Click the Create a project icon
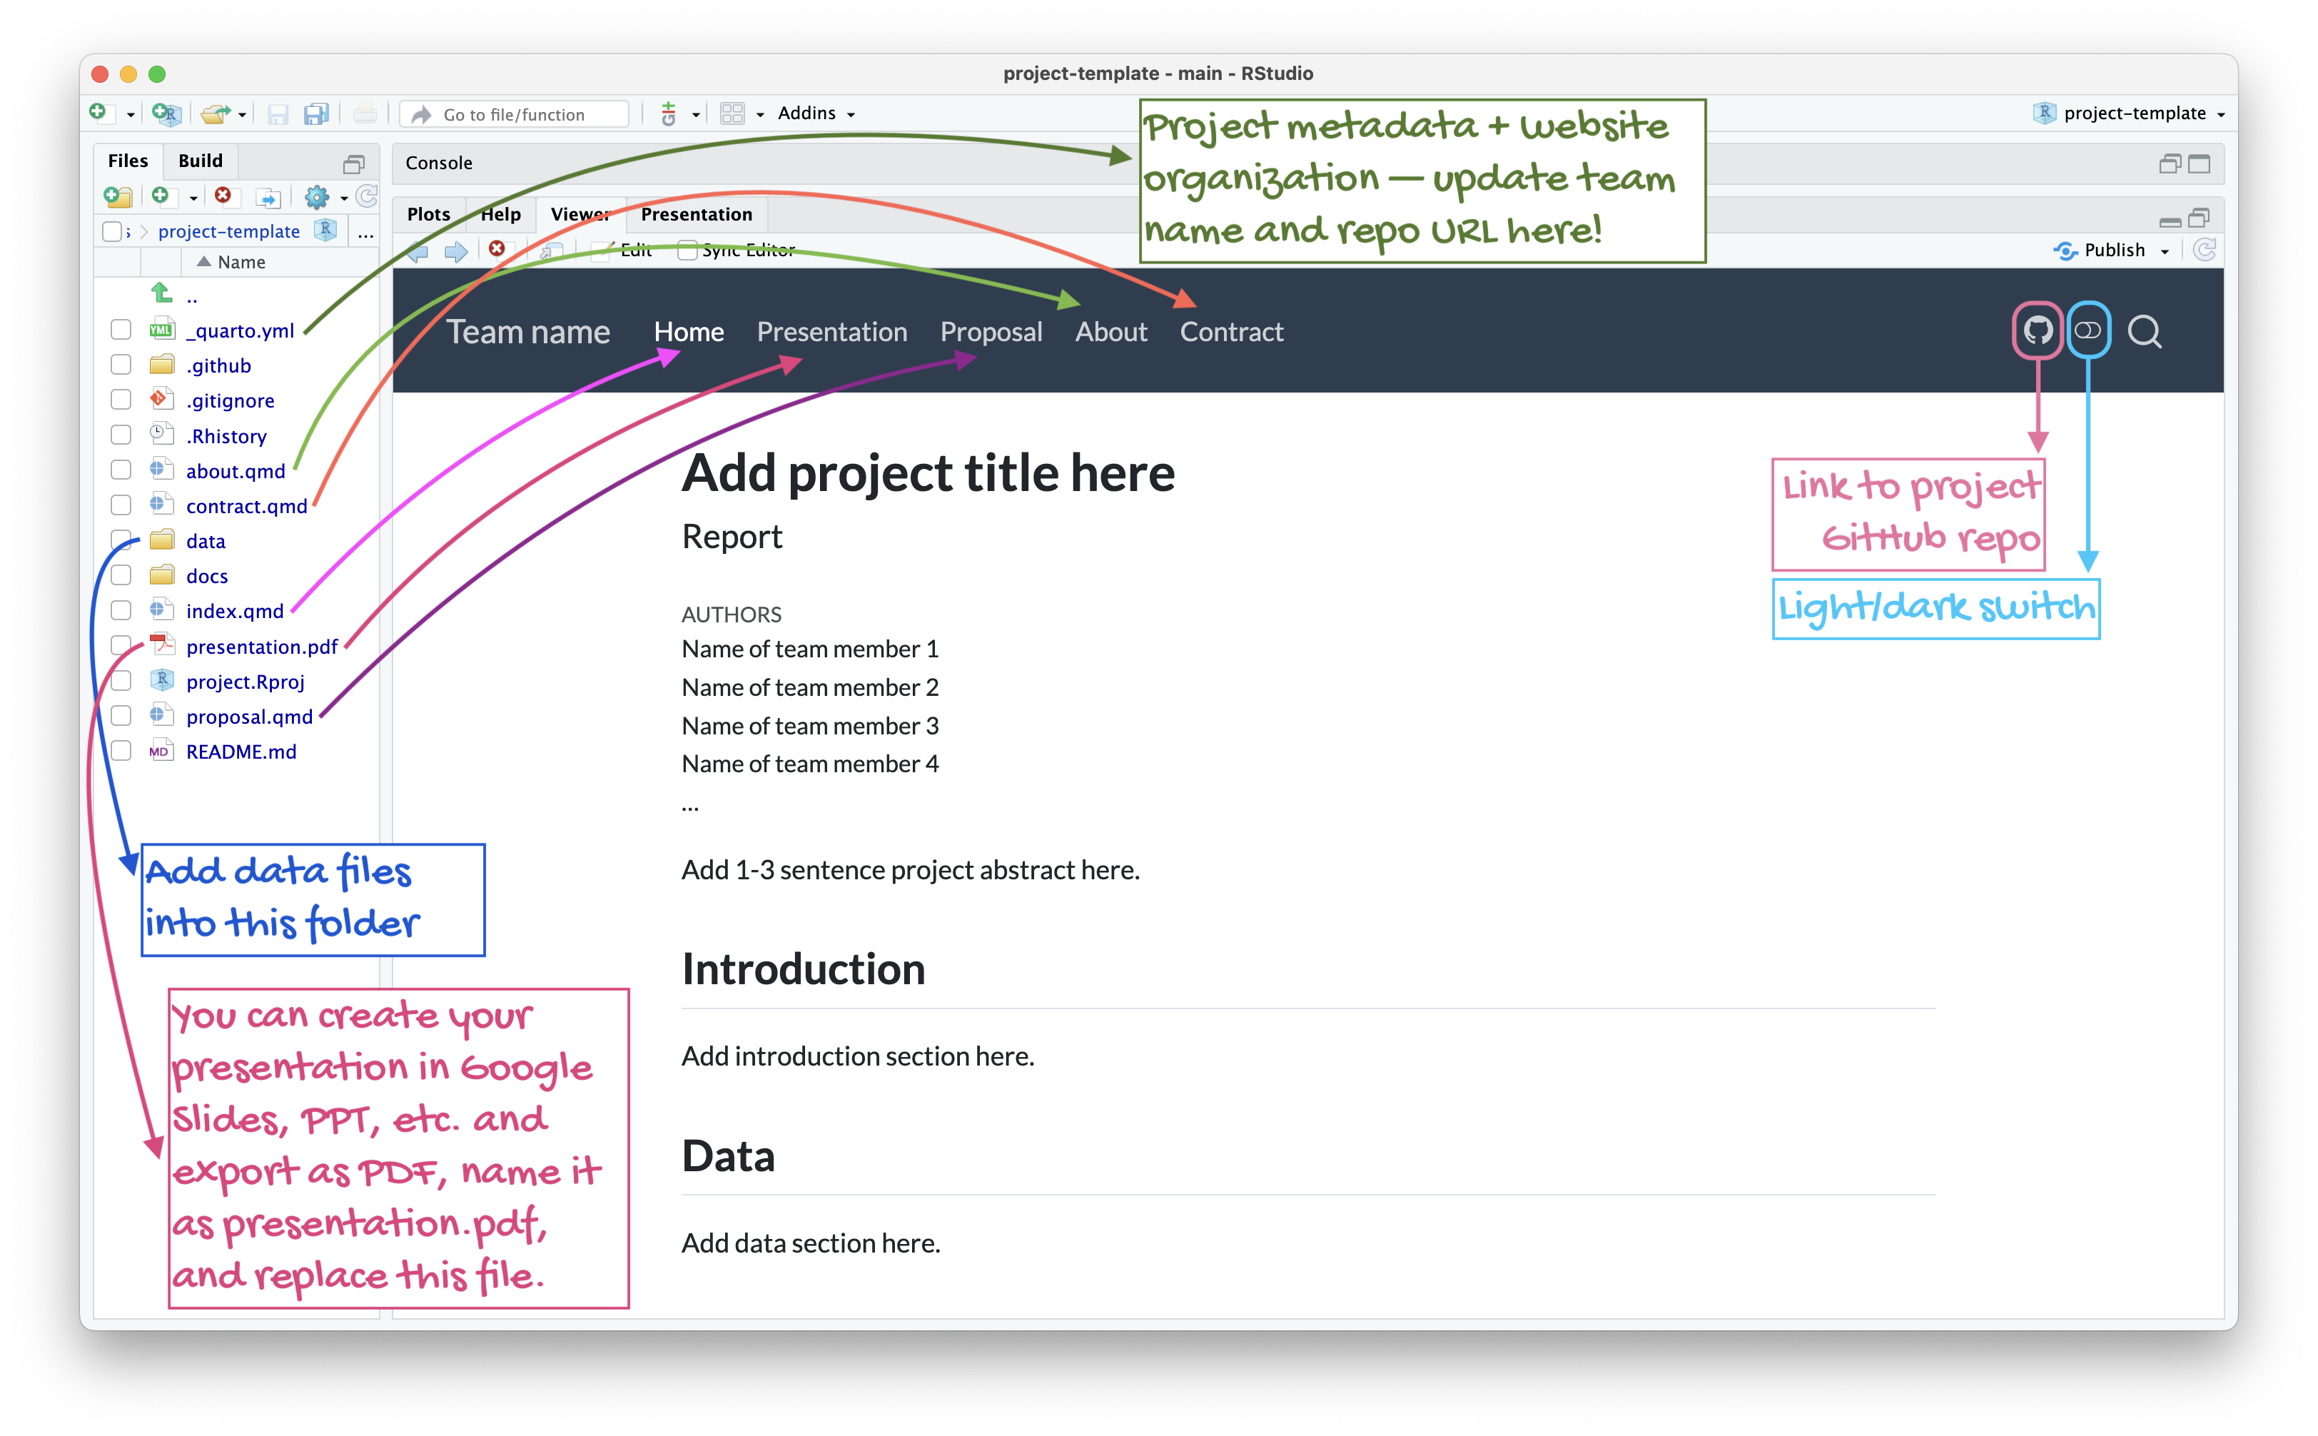Image resolution: width=2318 pixels, height=1436 pixels. [x=166, y=114]
